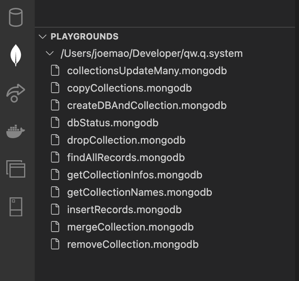Viewport: 299px width, 281px height.
Task: Open mergeCollection.mongodb file
Action: tap(130, 227)
